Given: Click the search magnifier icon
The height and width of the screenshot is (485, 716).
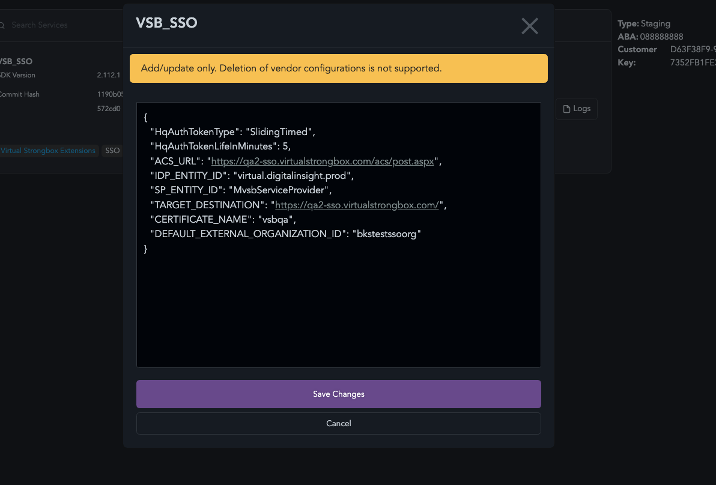Looking at the screenshot, I should (2, 26).
